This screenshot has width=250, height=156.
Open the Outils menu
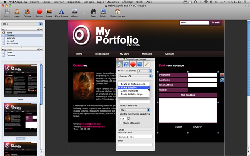[x=140, y=2]
